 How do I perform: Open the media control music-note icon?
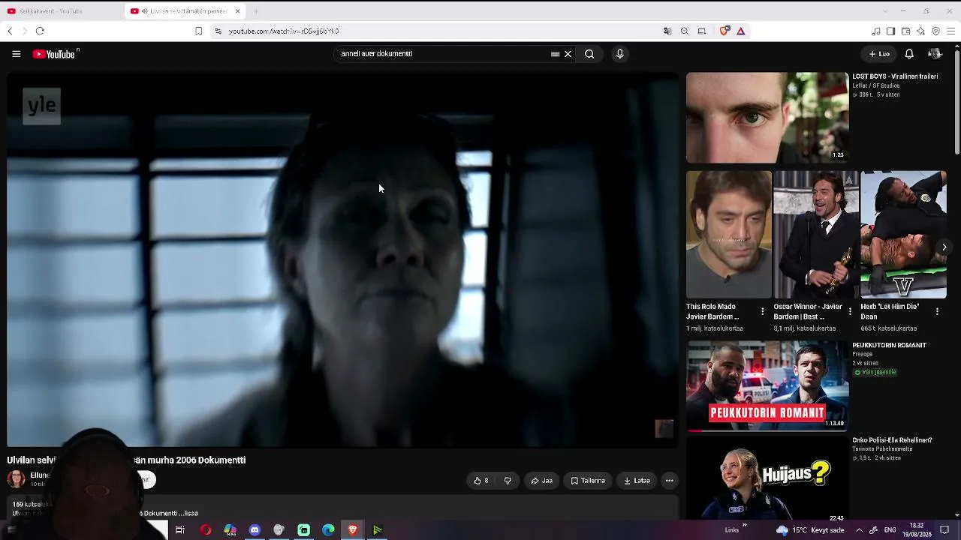[876, 31]
